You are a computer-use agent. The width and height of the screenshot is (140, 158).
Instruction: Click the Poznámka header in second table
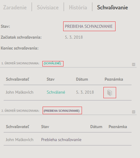[x=118, y=127]
